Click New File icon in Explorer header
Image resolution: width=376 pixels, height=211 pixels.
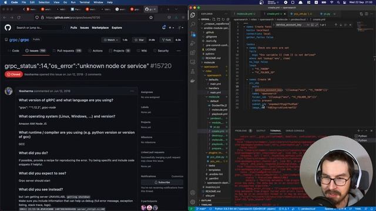pyautogui.click(x=214, y=19)
